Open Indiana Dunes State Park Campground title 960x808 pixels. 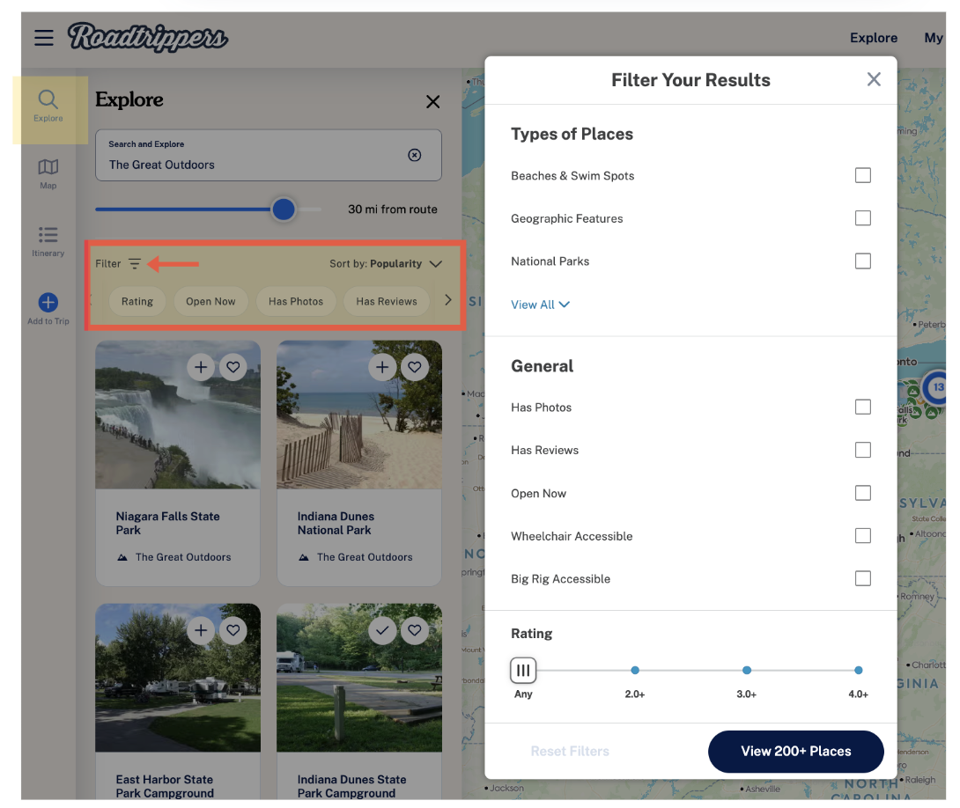(351, 786)
